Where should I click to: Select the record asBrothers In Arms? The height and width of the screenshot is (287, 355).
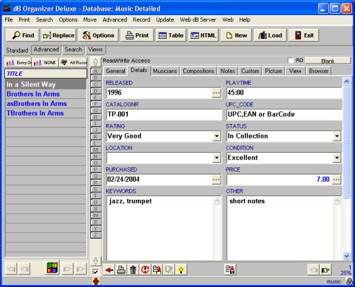tap(45, 104)
